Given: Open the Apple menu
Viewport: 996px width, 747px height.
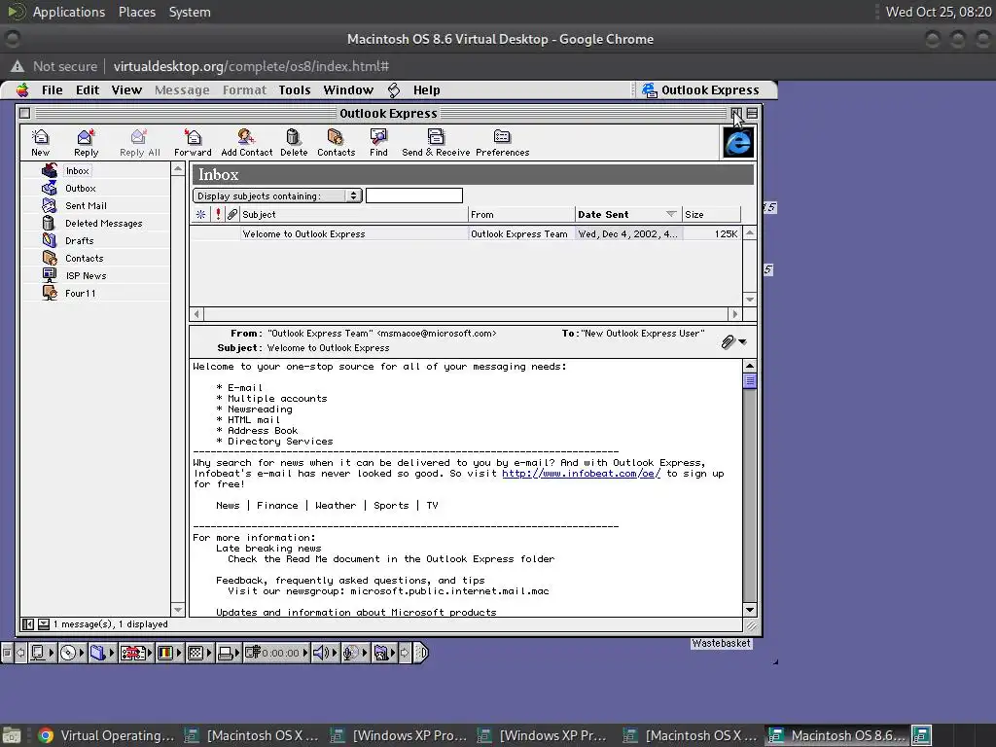Looking at the screenshot, I should click(22, 90).
